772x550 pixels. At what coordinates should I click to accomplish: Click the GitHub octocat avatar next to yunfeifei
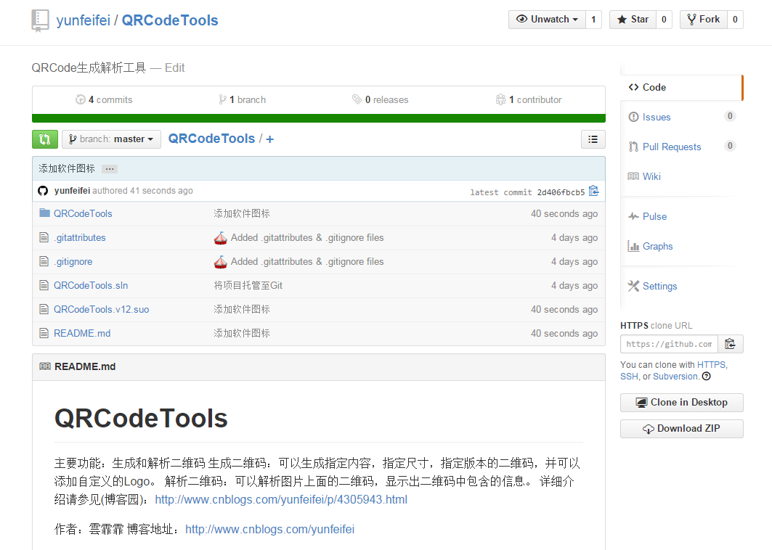(x=44, y=191)
